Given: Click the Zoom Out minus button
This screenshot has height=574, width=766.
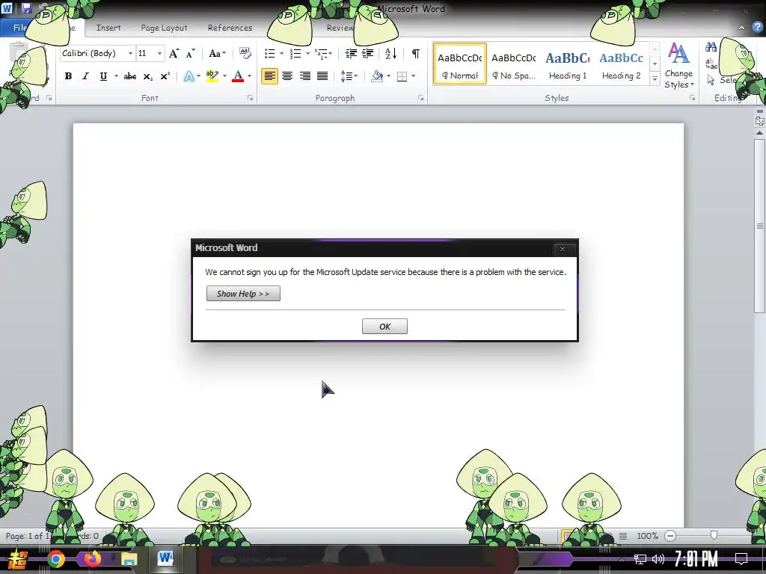Looking at the screenshot, I should [670, 536].
